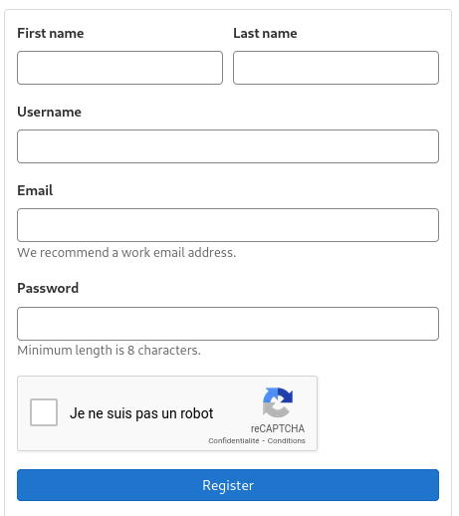The width and height of the screenshot is (459, 516).
Task: Click the reCAPTCHA arrows logo
Action: point(278,402)
